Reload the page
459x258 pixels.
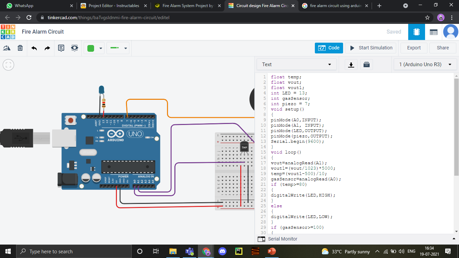(29, 17)
